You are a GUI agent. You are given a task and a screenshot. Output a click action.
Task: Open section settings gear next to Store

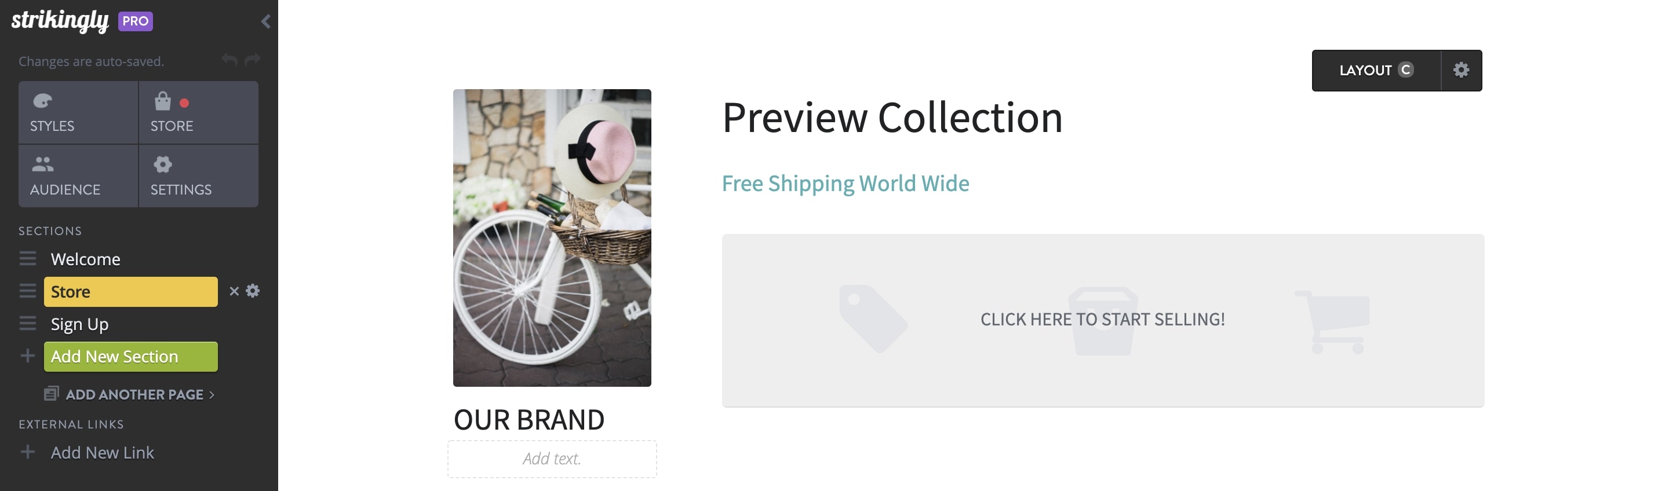coord(253,291)
